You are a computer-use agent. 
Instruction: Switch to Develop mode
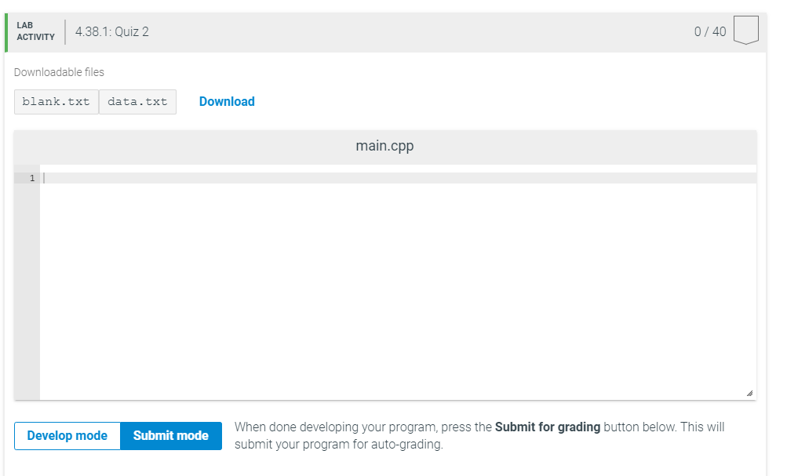click(67, 435)
